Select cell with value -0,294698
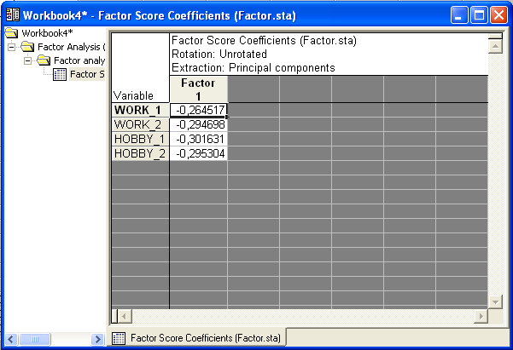This screenshot has width=513, height=350. (198, 124)
